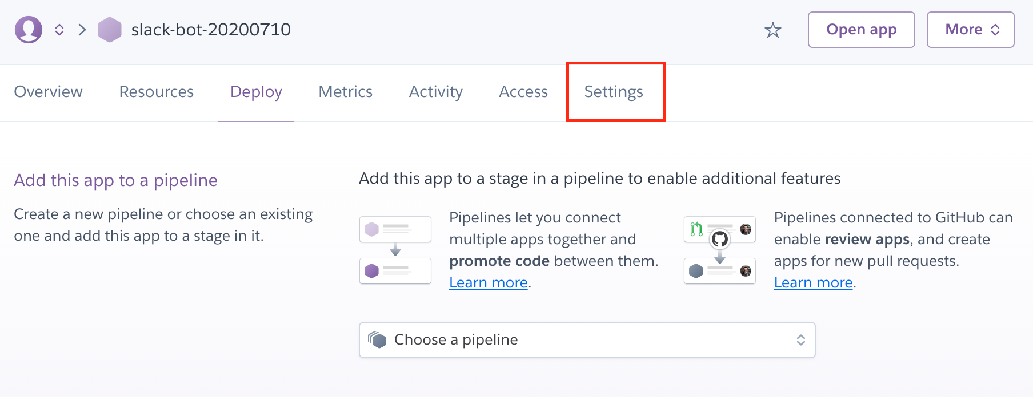Screen dimensions: 1033x397
Task: Follow Learn more link about review apps
Action: (813, 283)
